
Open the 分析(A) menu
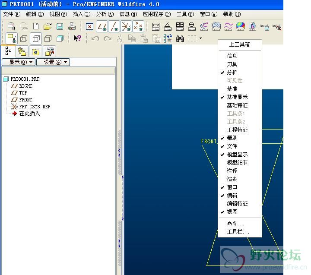coord(105,14)
